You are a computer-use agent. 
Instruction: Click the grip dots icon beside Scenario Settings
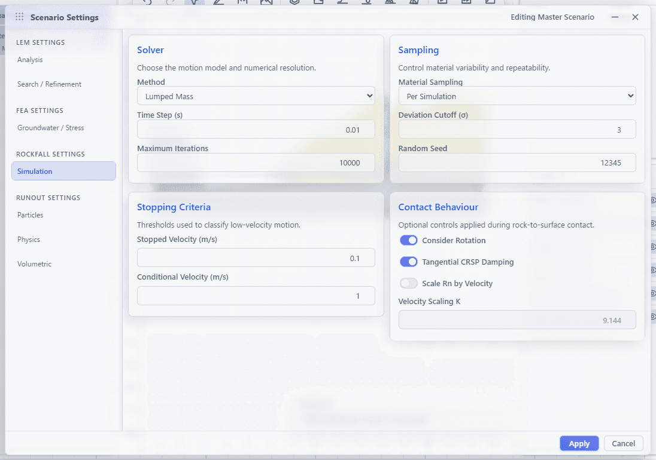19,17
